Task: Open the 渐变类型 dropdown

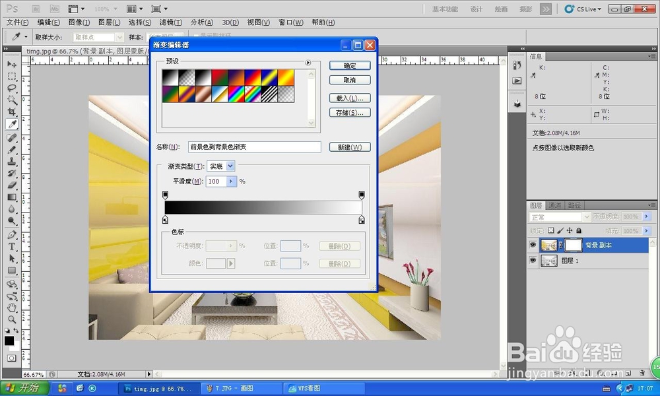Action: 230,166
